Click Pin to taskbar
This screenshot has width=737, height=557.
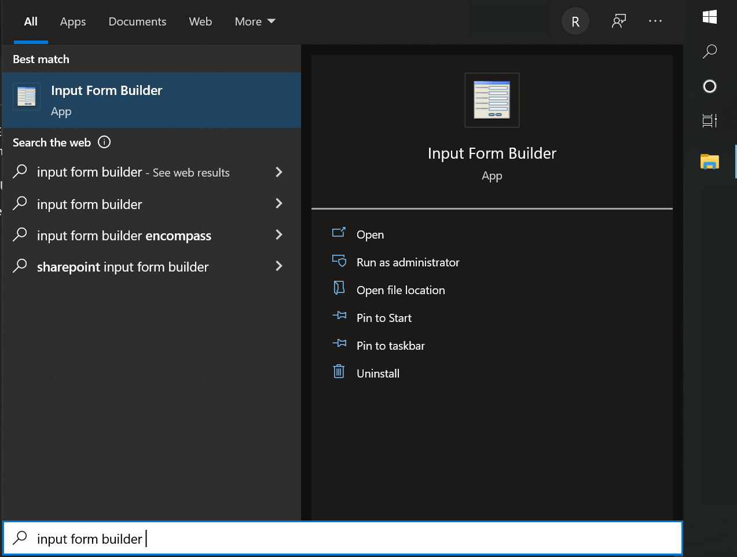[391, 346]
